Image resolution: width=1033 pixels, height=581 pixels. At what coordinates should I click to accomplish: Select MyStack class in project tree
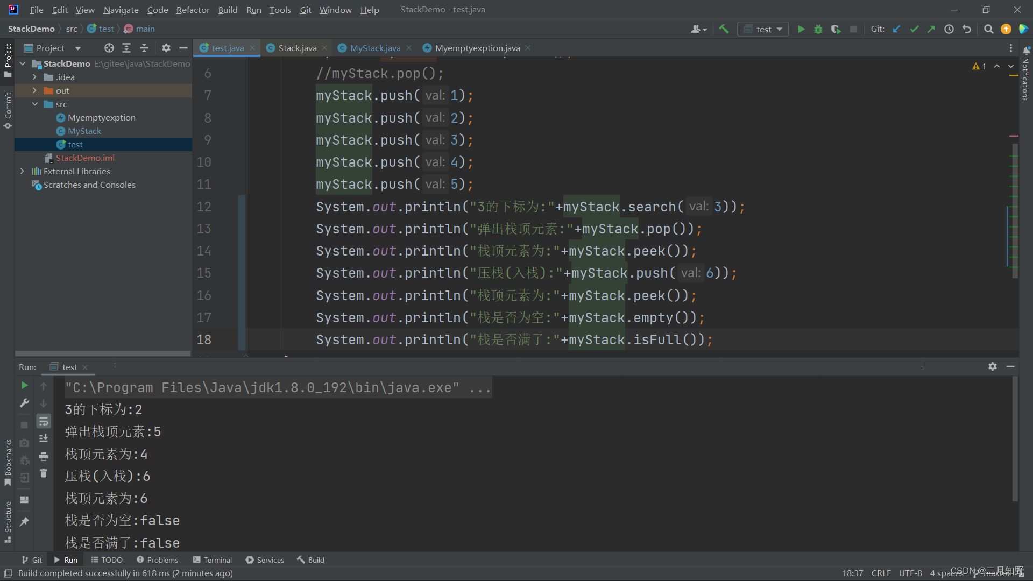[84, 131]
